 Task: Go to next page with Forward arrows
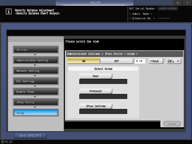point(174,61)
